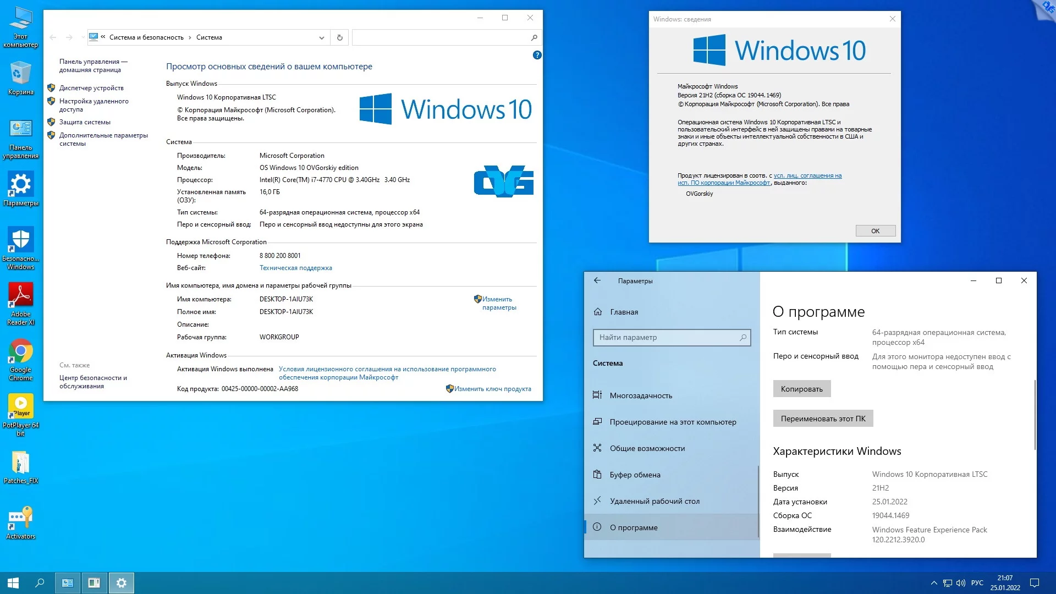
Task: Select Буфер обмена in Settings sidebar
Action: point(635,475)
